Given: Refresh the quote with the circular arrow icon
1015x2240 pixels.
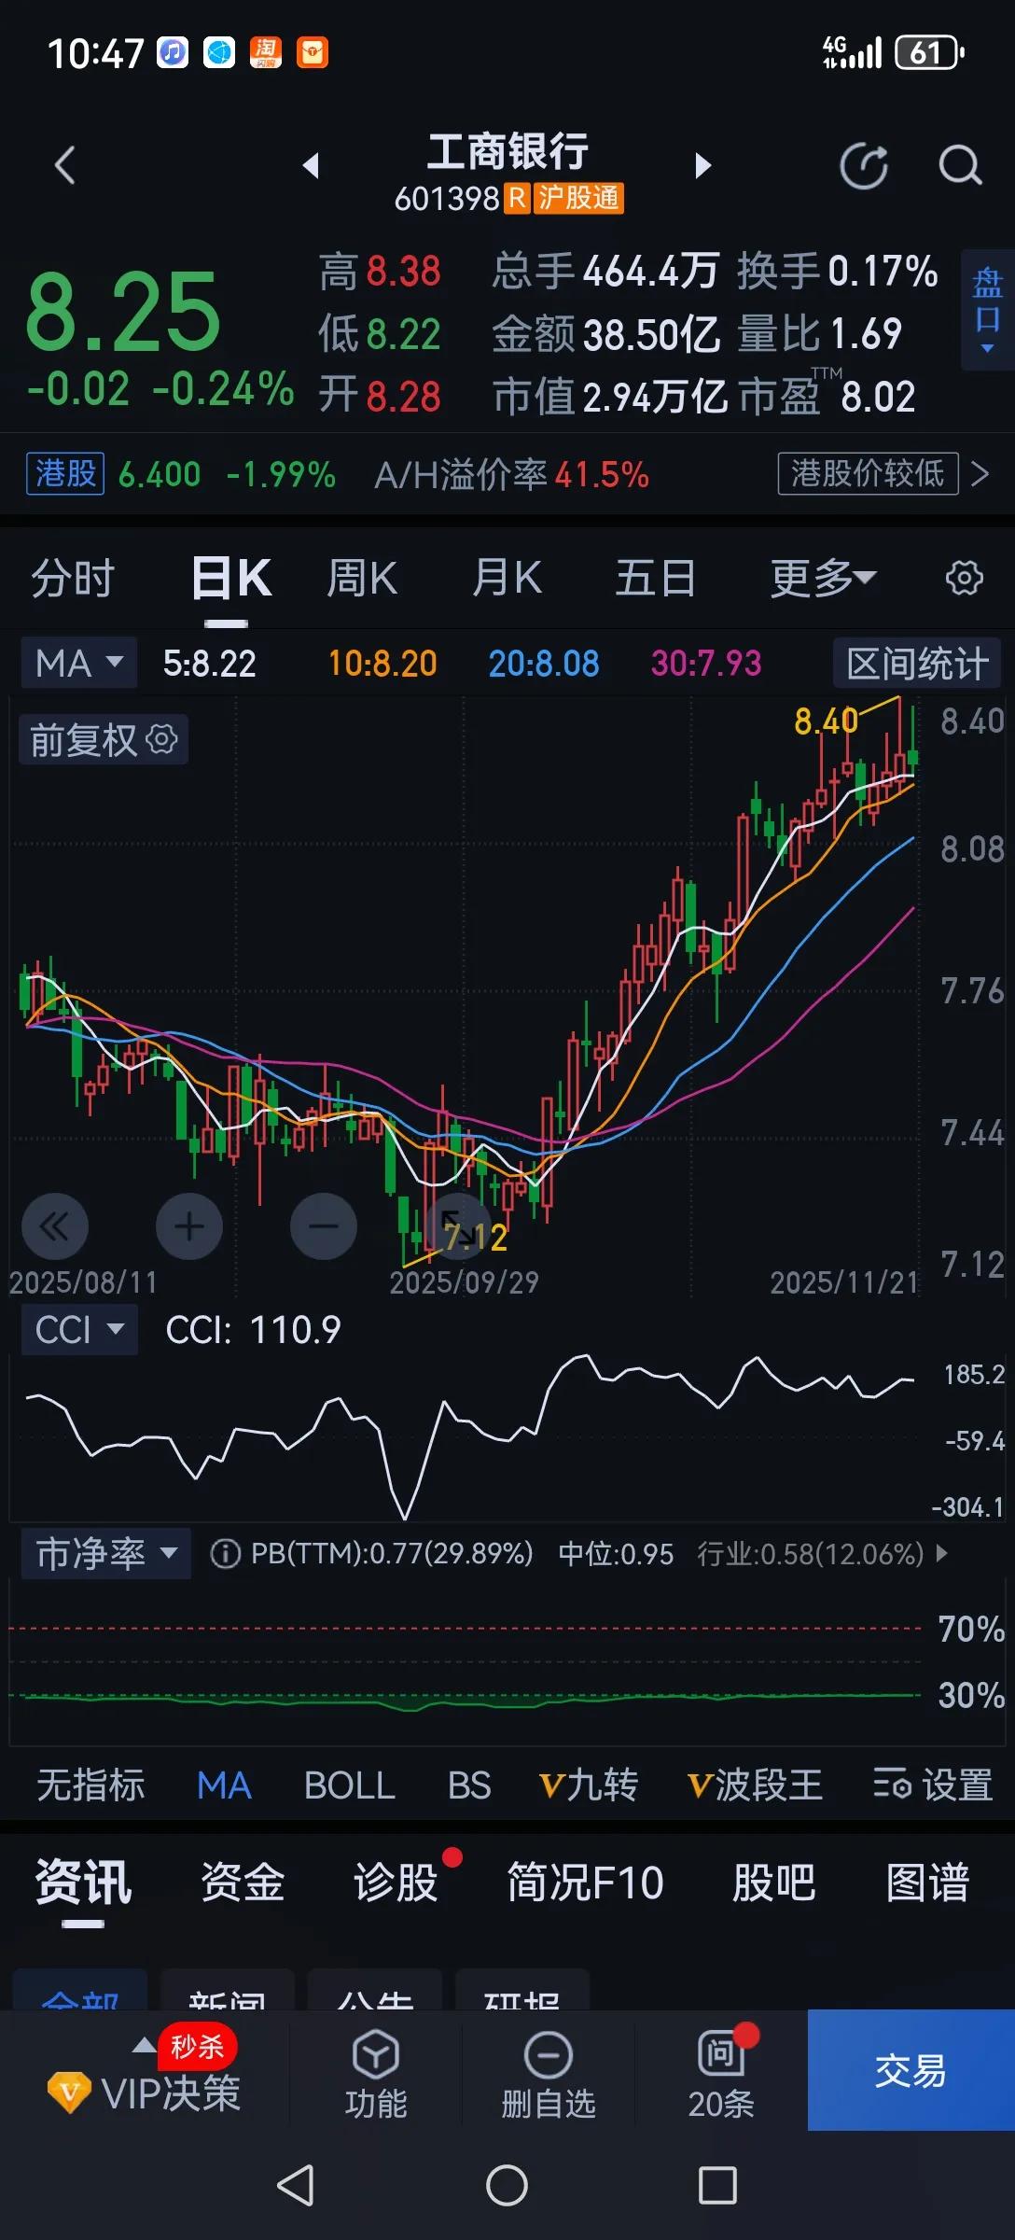Looking at the screenshot, I should tap(864, 166).
